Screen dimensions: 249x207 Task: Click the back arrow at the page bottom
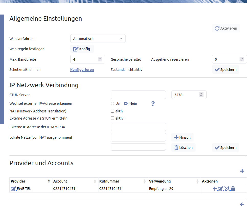(242, 204)
